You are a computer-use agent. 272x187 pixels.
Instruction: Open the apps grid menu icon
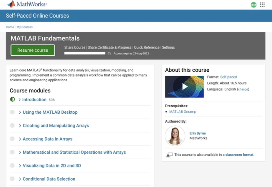(x=262, y=5)
